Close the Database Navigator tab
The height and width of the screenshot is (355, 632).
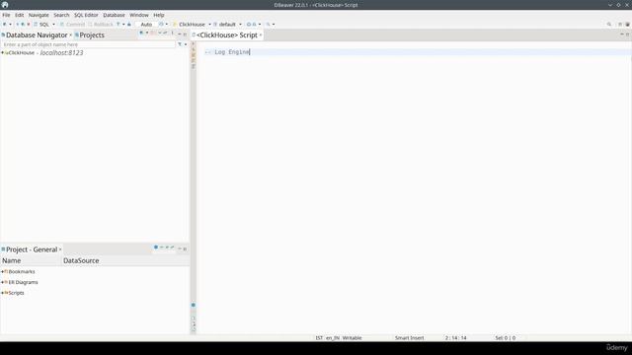pyautogui.click(x=70, y=35)
